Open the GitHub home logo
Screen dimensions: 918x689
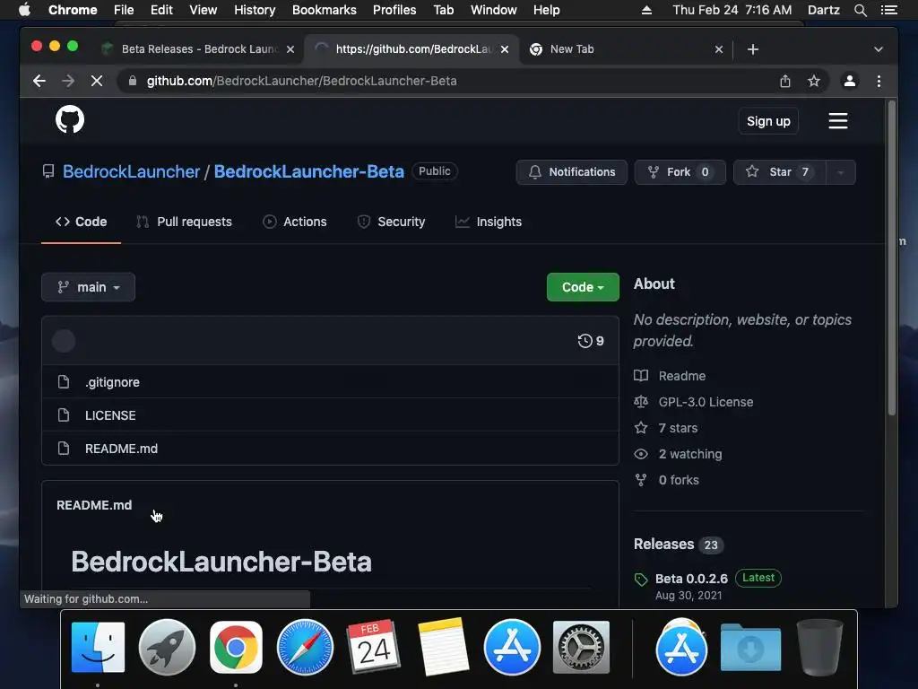70,120
